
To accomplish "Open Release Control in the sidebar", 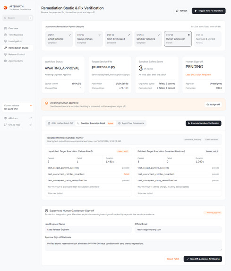I will (18, 54).
